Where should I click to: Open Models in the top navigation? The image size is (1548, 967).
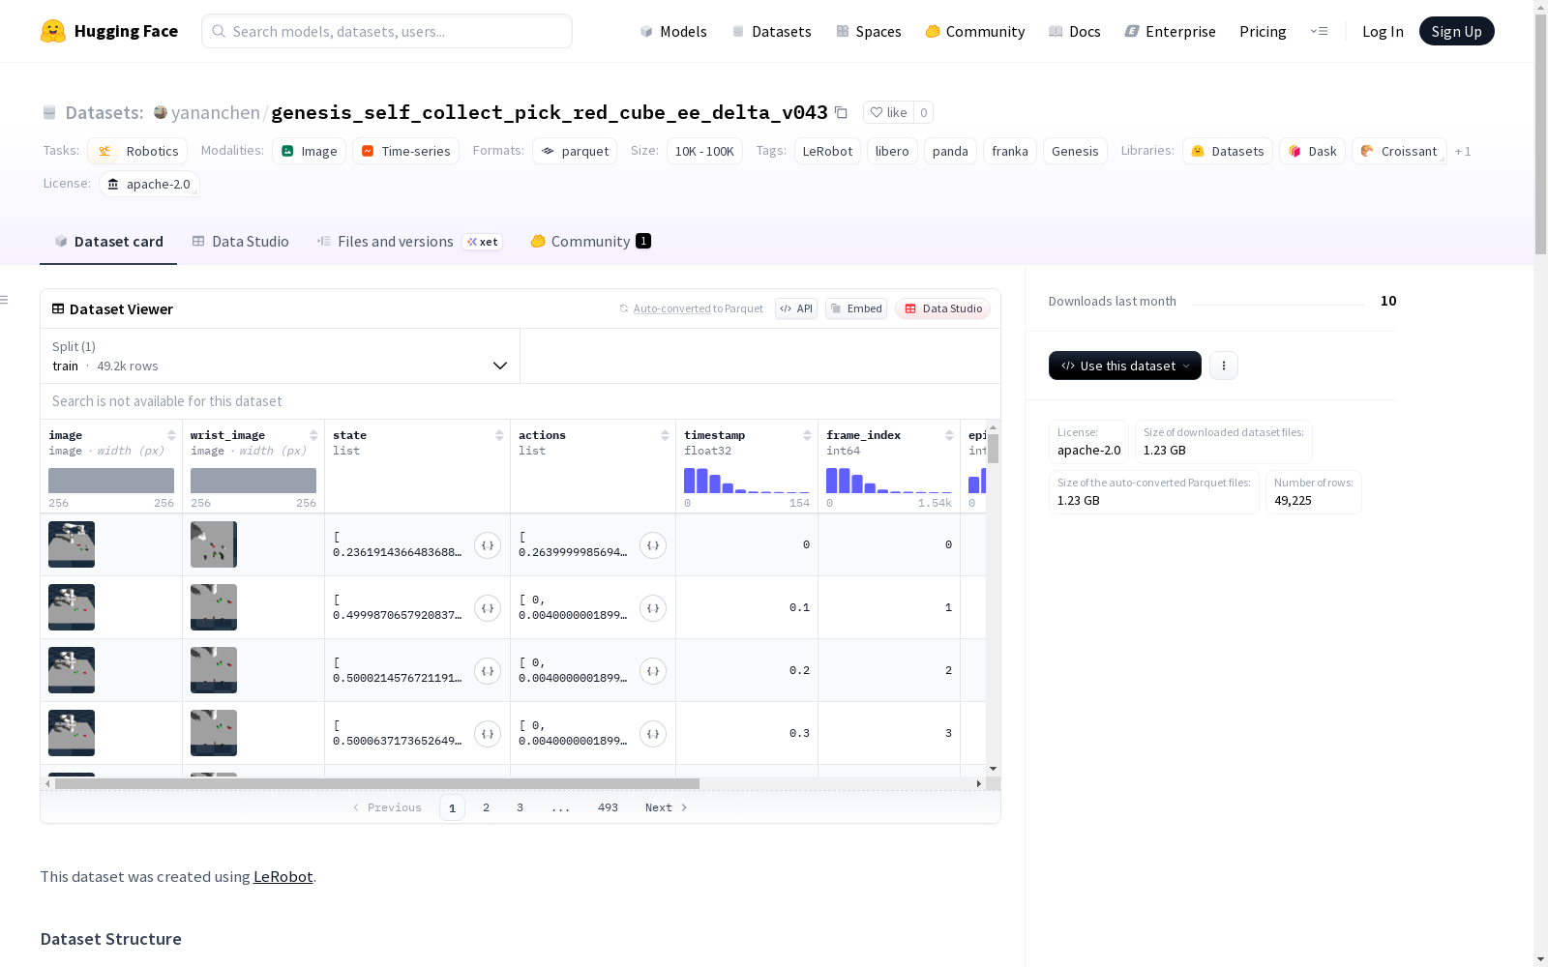pos(673,31)
